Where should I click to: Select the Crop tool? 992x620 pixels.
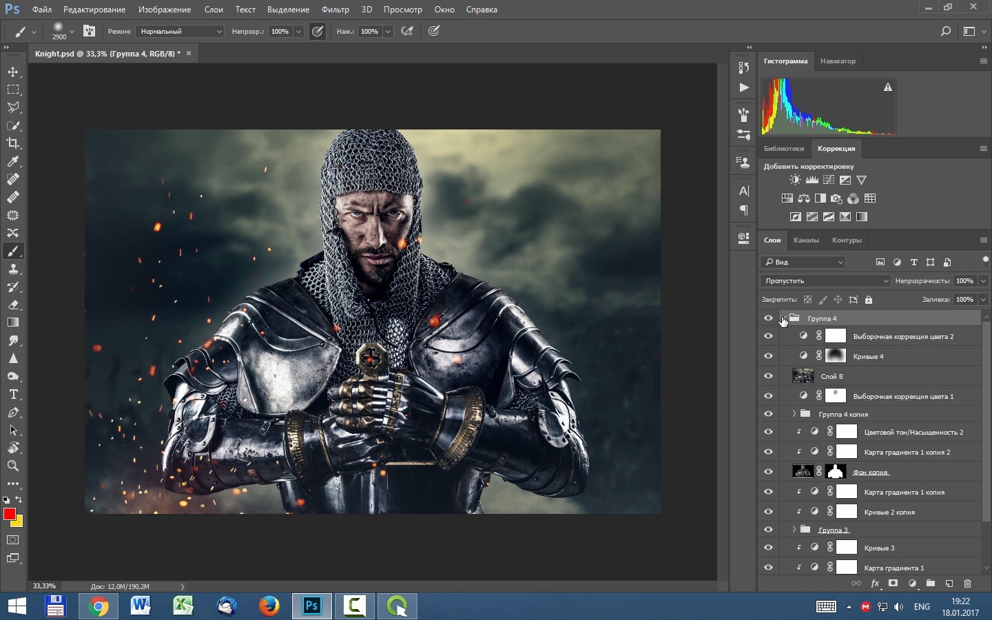(13, 143)
